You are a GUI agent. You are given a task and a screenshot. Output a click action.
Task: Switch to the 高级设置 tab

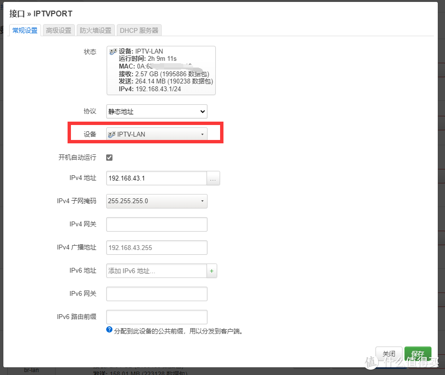click(x=58, y=30)
